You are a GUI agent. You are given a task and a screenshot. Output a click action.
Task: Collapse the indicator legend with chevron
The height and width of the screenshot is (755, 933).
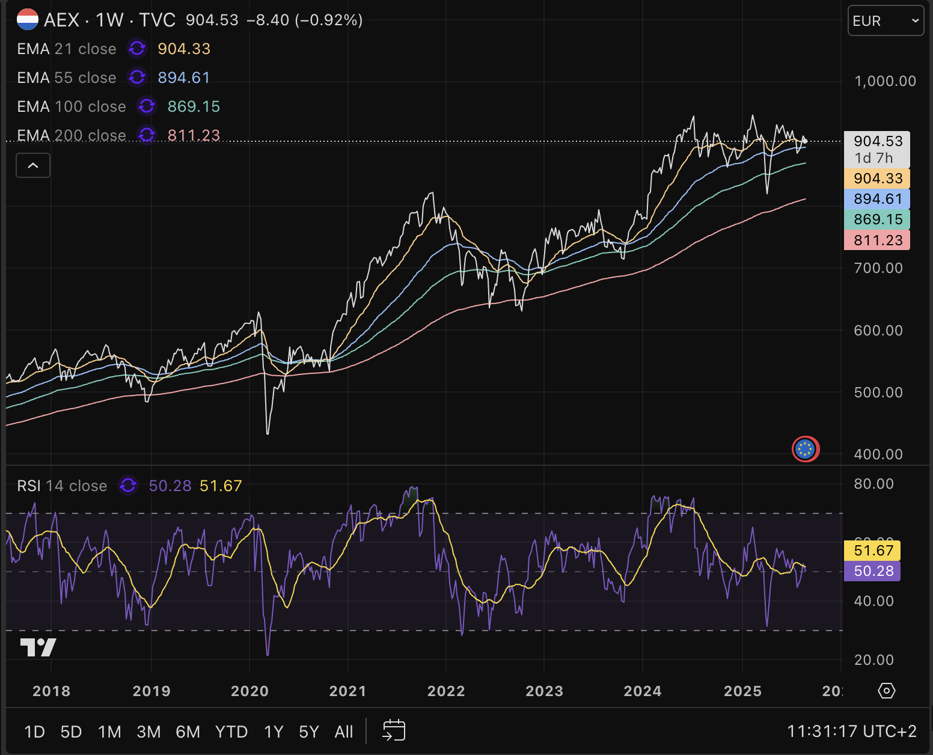[33, 165]
